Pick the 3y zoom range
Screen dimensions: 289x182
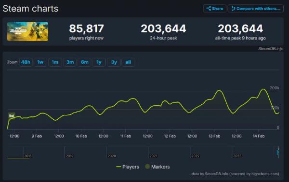point(114,62)
